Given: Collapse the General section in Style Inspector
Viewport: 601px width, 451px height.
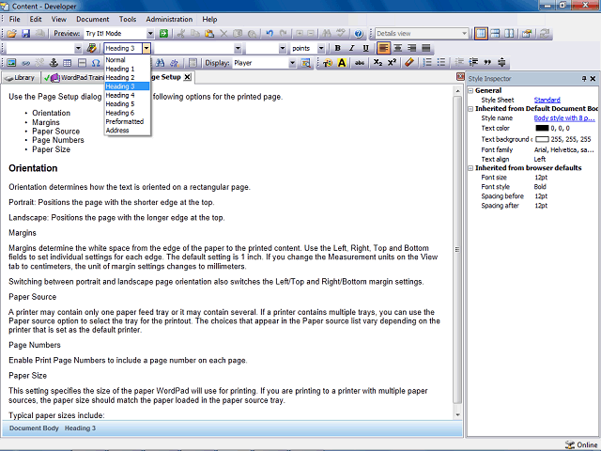Looking at the screenshot, I should click(x=470, y=91).
